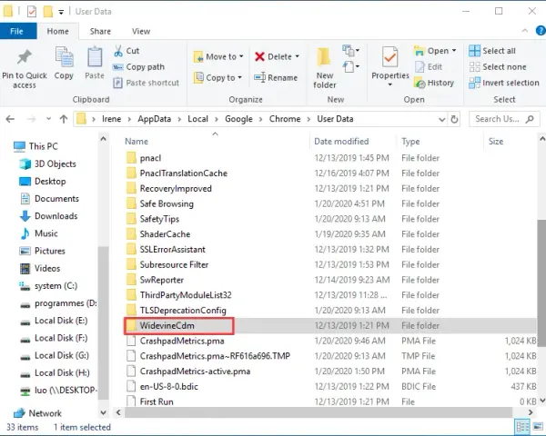Expand the Open button dropdown arrow
This screenshot has width=546, height=436.
pyautogui.click(x=454, y=51)
